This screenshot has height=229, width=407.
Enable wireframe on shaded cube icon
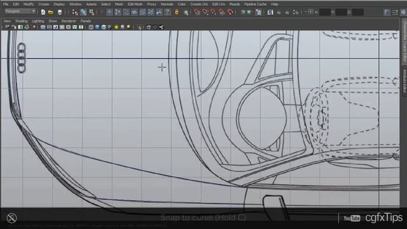point(104,27)
